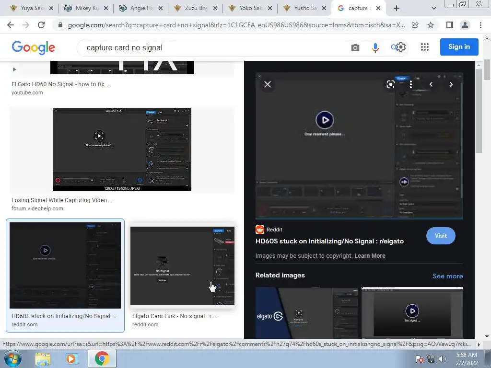
Task: Open youtube.com source link
Action: [x=27, y=92]
